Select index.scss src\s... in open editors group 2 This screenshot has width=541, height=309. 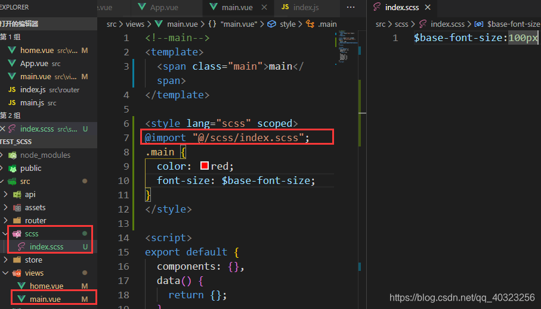48,129
